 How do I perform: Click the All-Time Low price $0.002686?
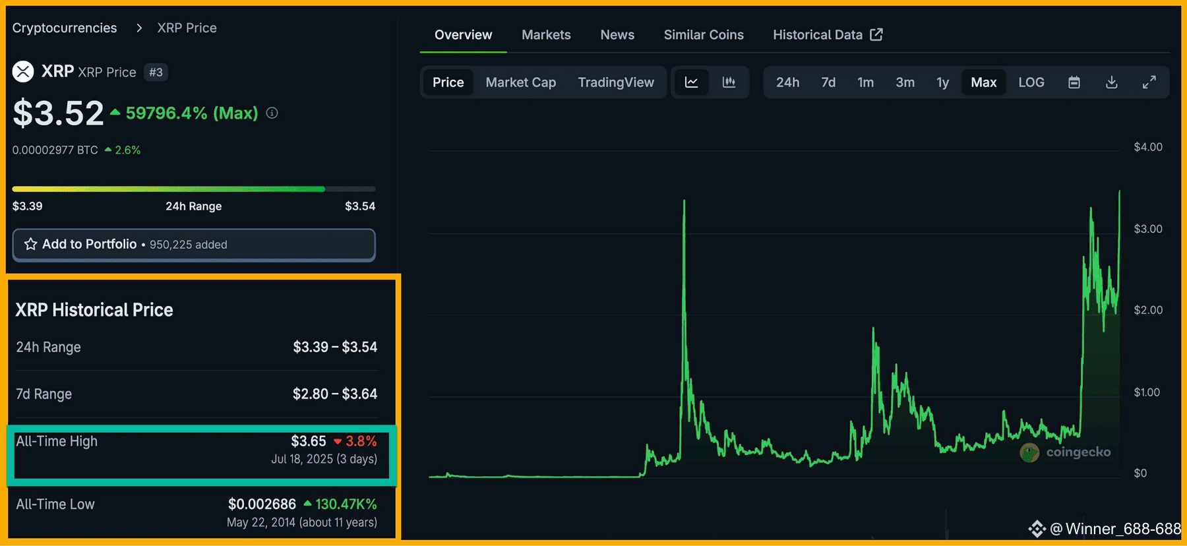click(x=262, y=504)
